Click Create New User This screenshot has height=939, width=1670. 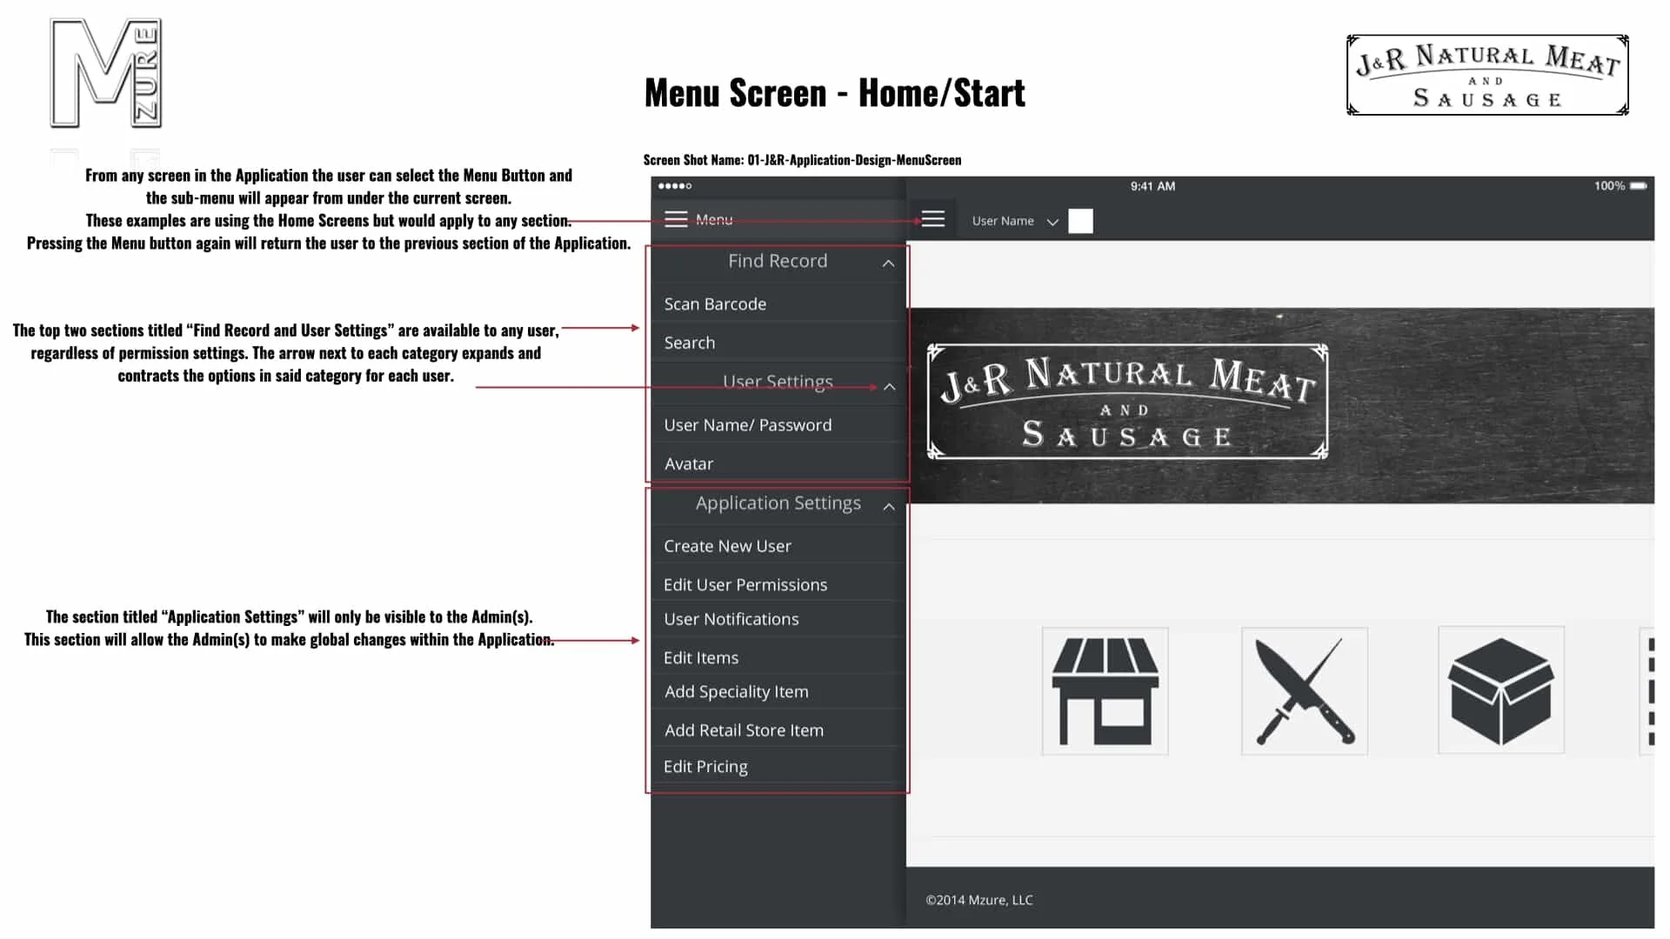[727, 546]
